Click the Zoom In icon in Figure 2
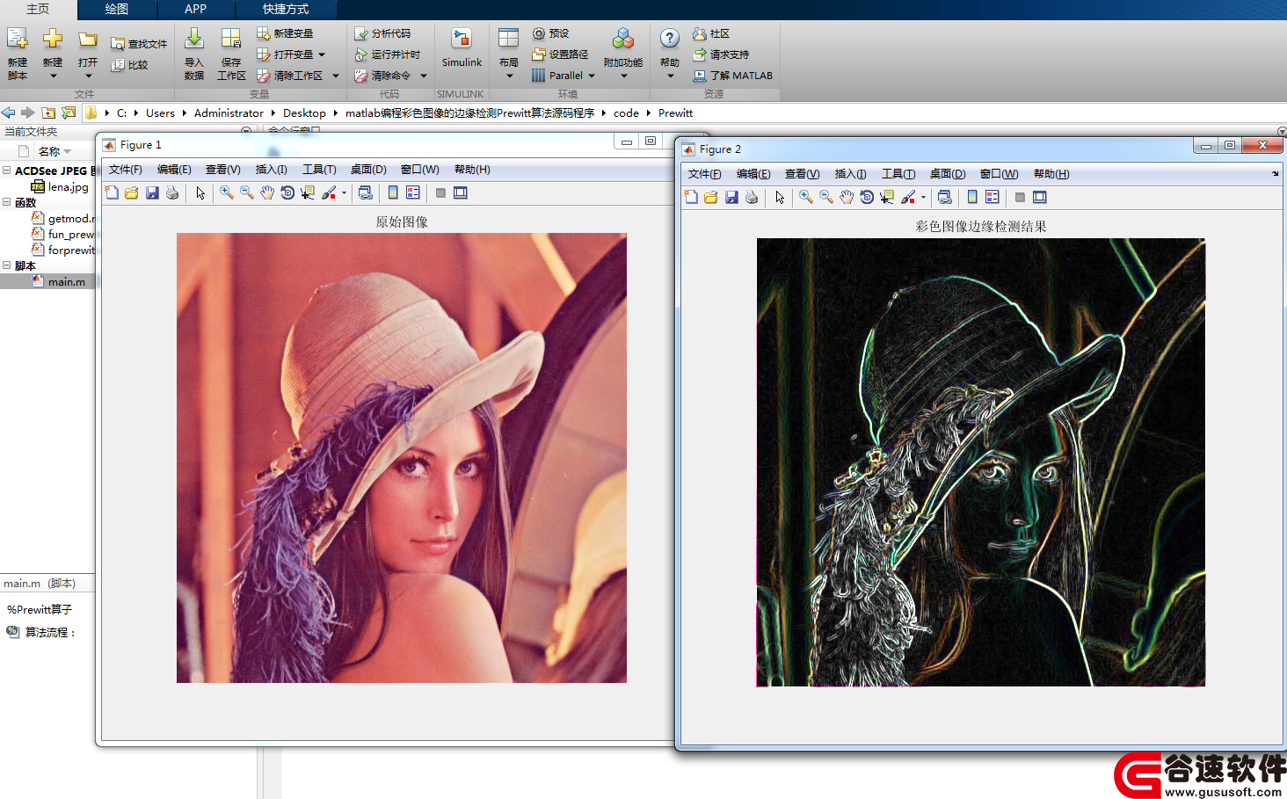 tap(806, 197)
